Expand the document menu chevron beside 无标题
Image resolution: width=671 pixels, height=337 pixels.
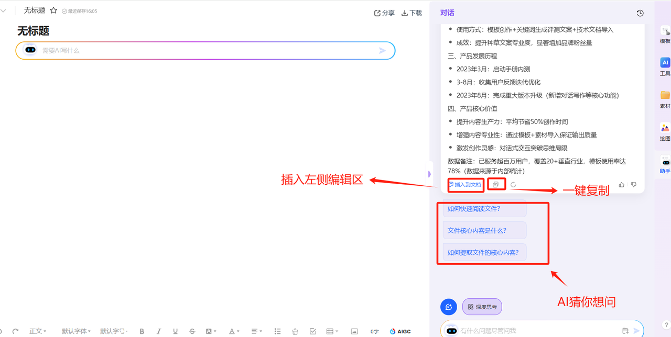(4, 10)
